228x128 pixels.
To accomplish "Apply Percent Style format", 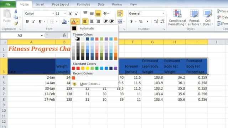I will [x=141, y=21].
